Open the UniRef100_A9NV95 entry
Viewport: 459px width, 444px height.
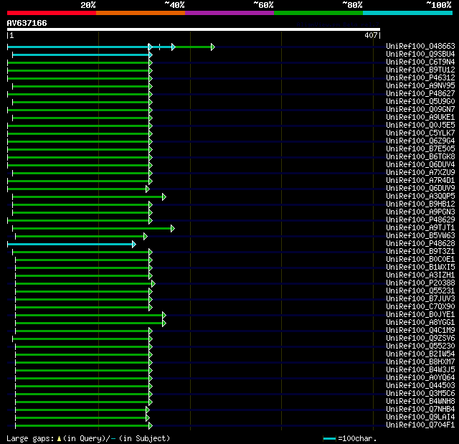420,85
